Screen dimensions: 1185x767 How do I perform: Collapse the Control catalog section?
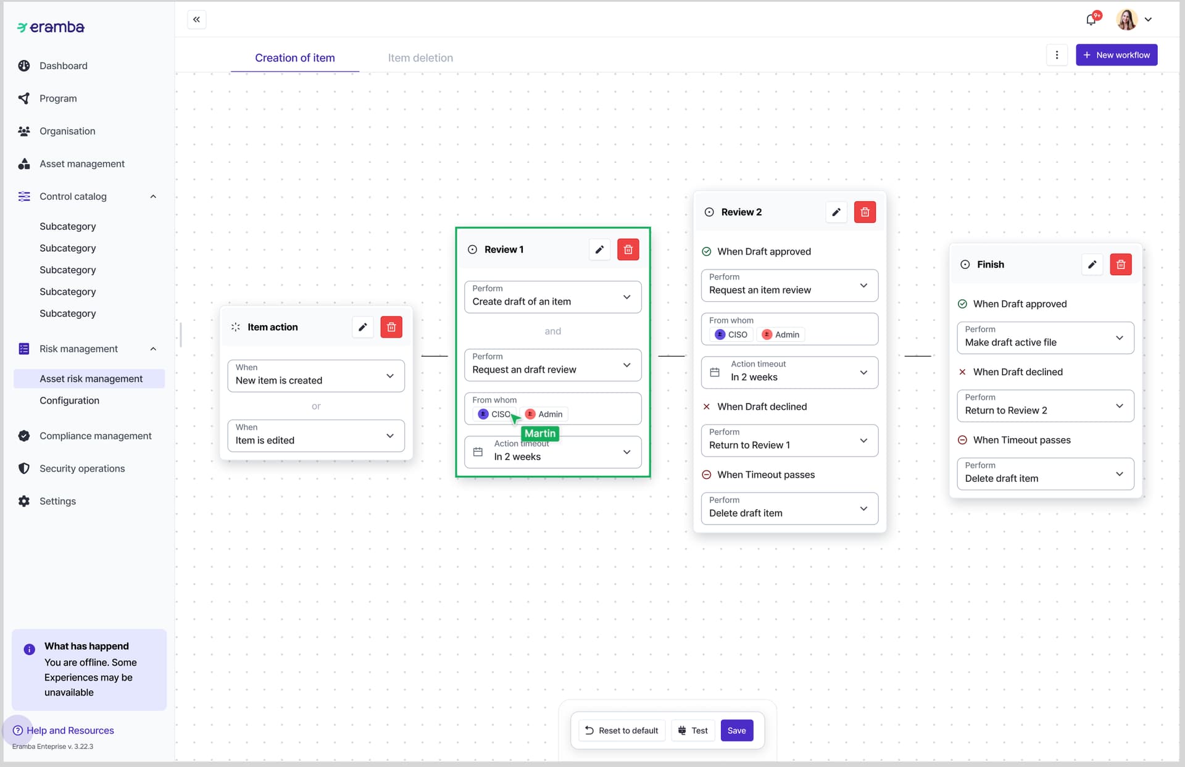(153, 196)
